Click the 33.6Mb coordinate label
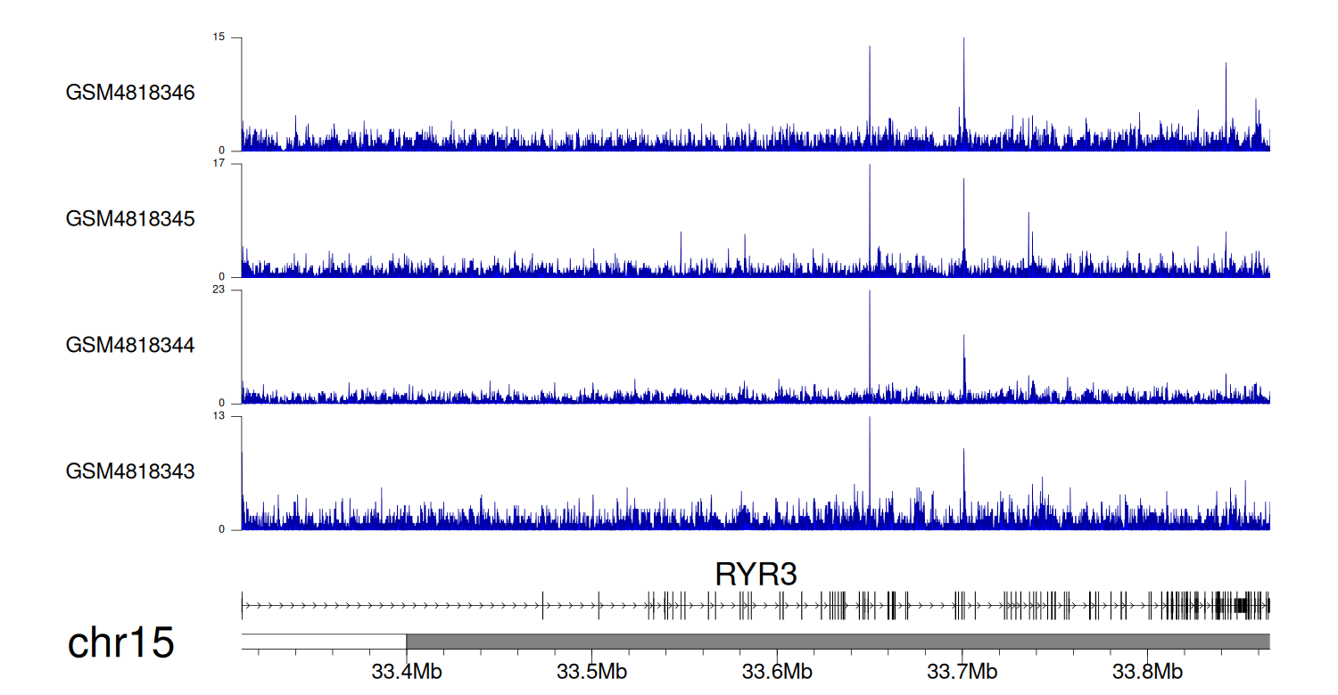The height and width of the screenshot is (695, 1338). tap(777, 671)
